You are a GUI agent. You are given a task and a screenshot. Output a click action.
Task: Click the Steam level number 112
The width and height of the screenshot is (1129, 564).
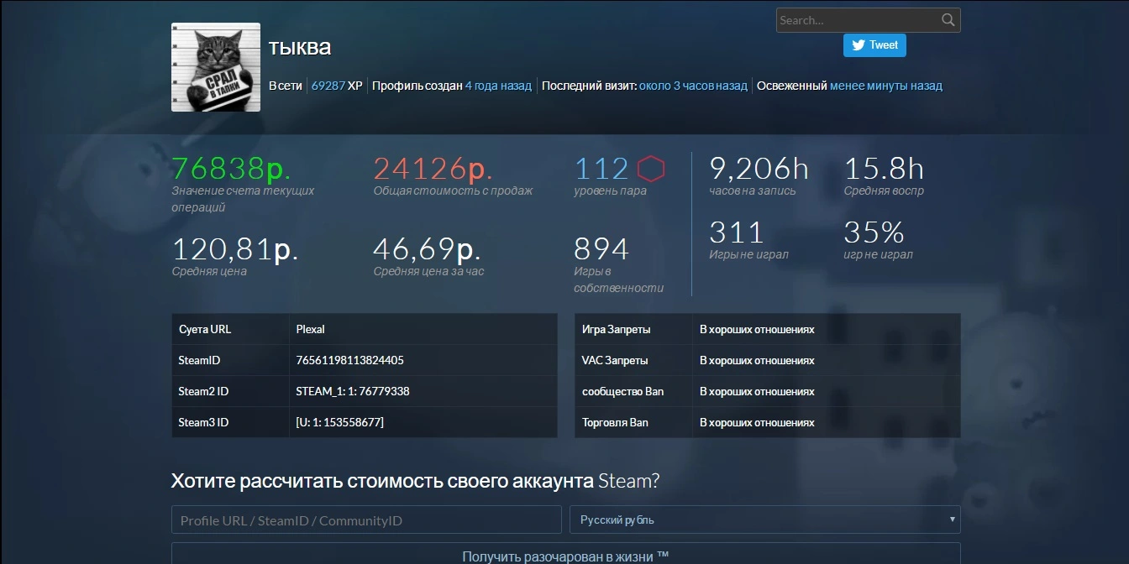point(601,170)
